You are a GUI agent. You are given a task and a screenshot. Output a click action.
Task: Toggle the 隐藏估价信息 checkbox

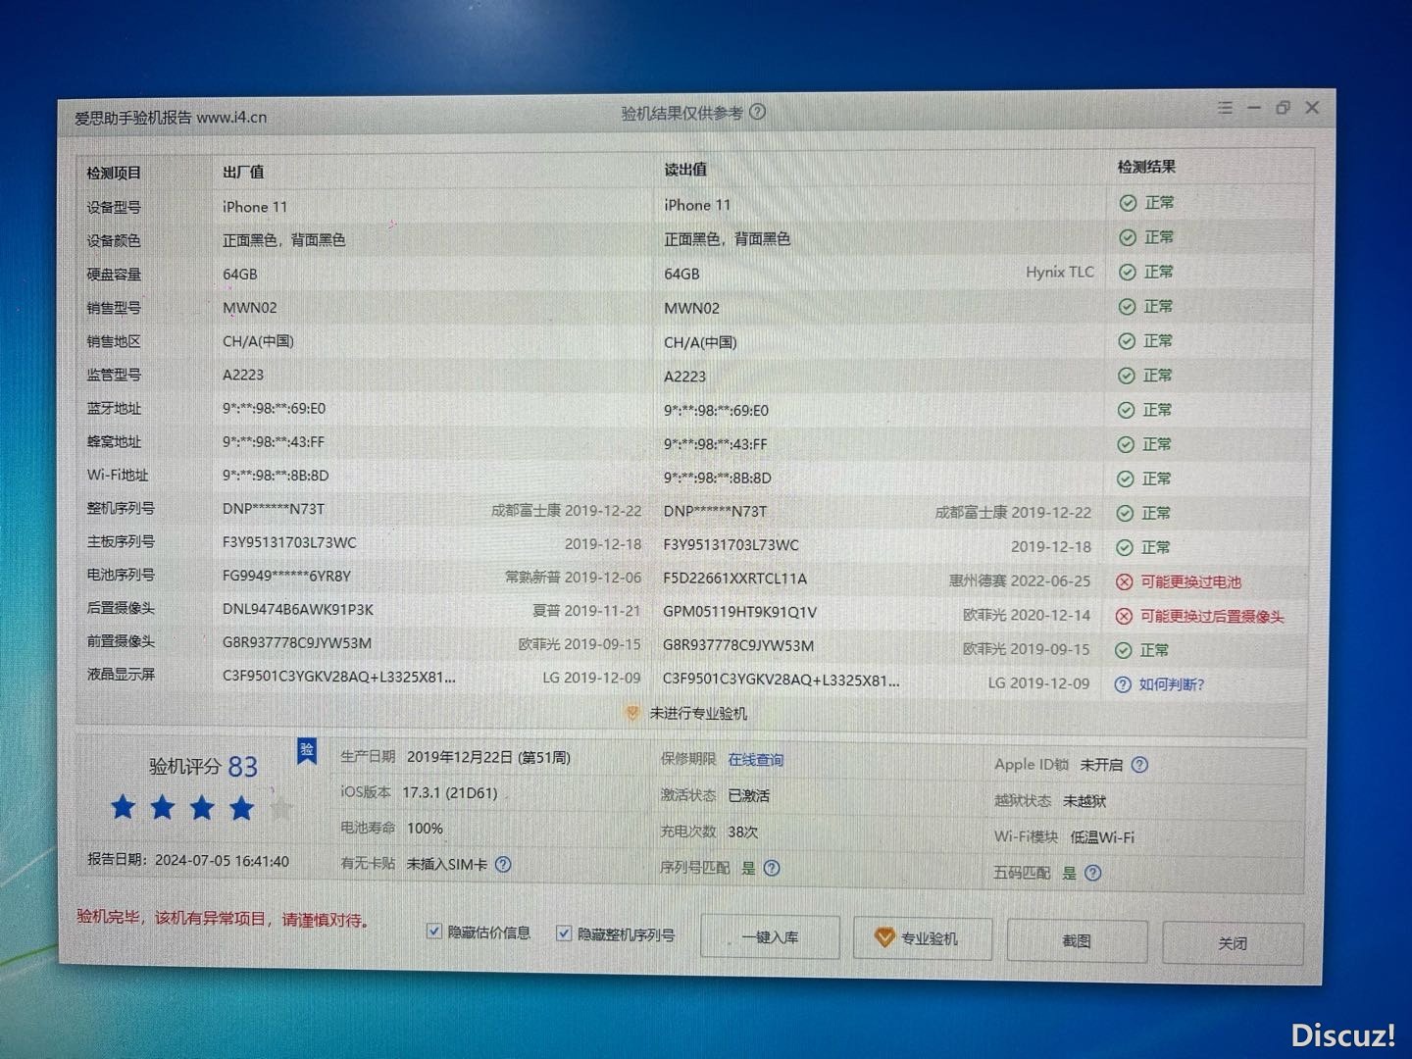433,931
